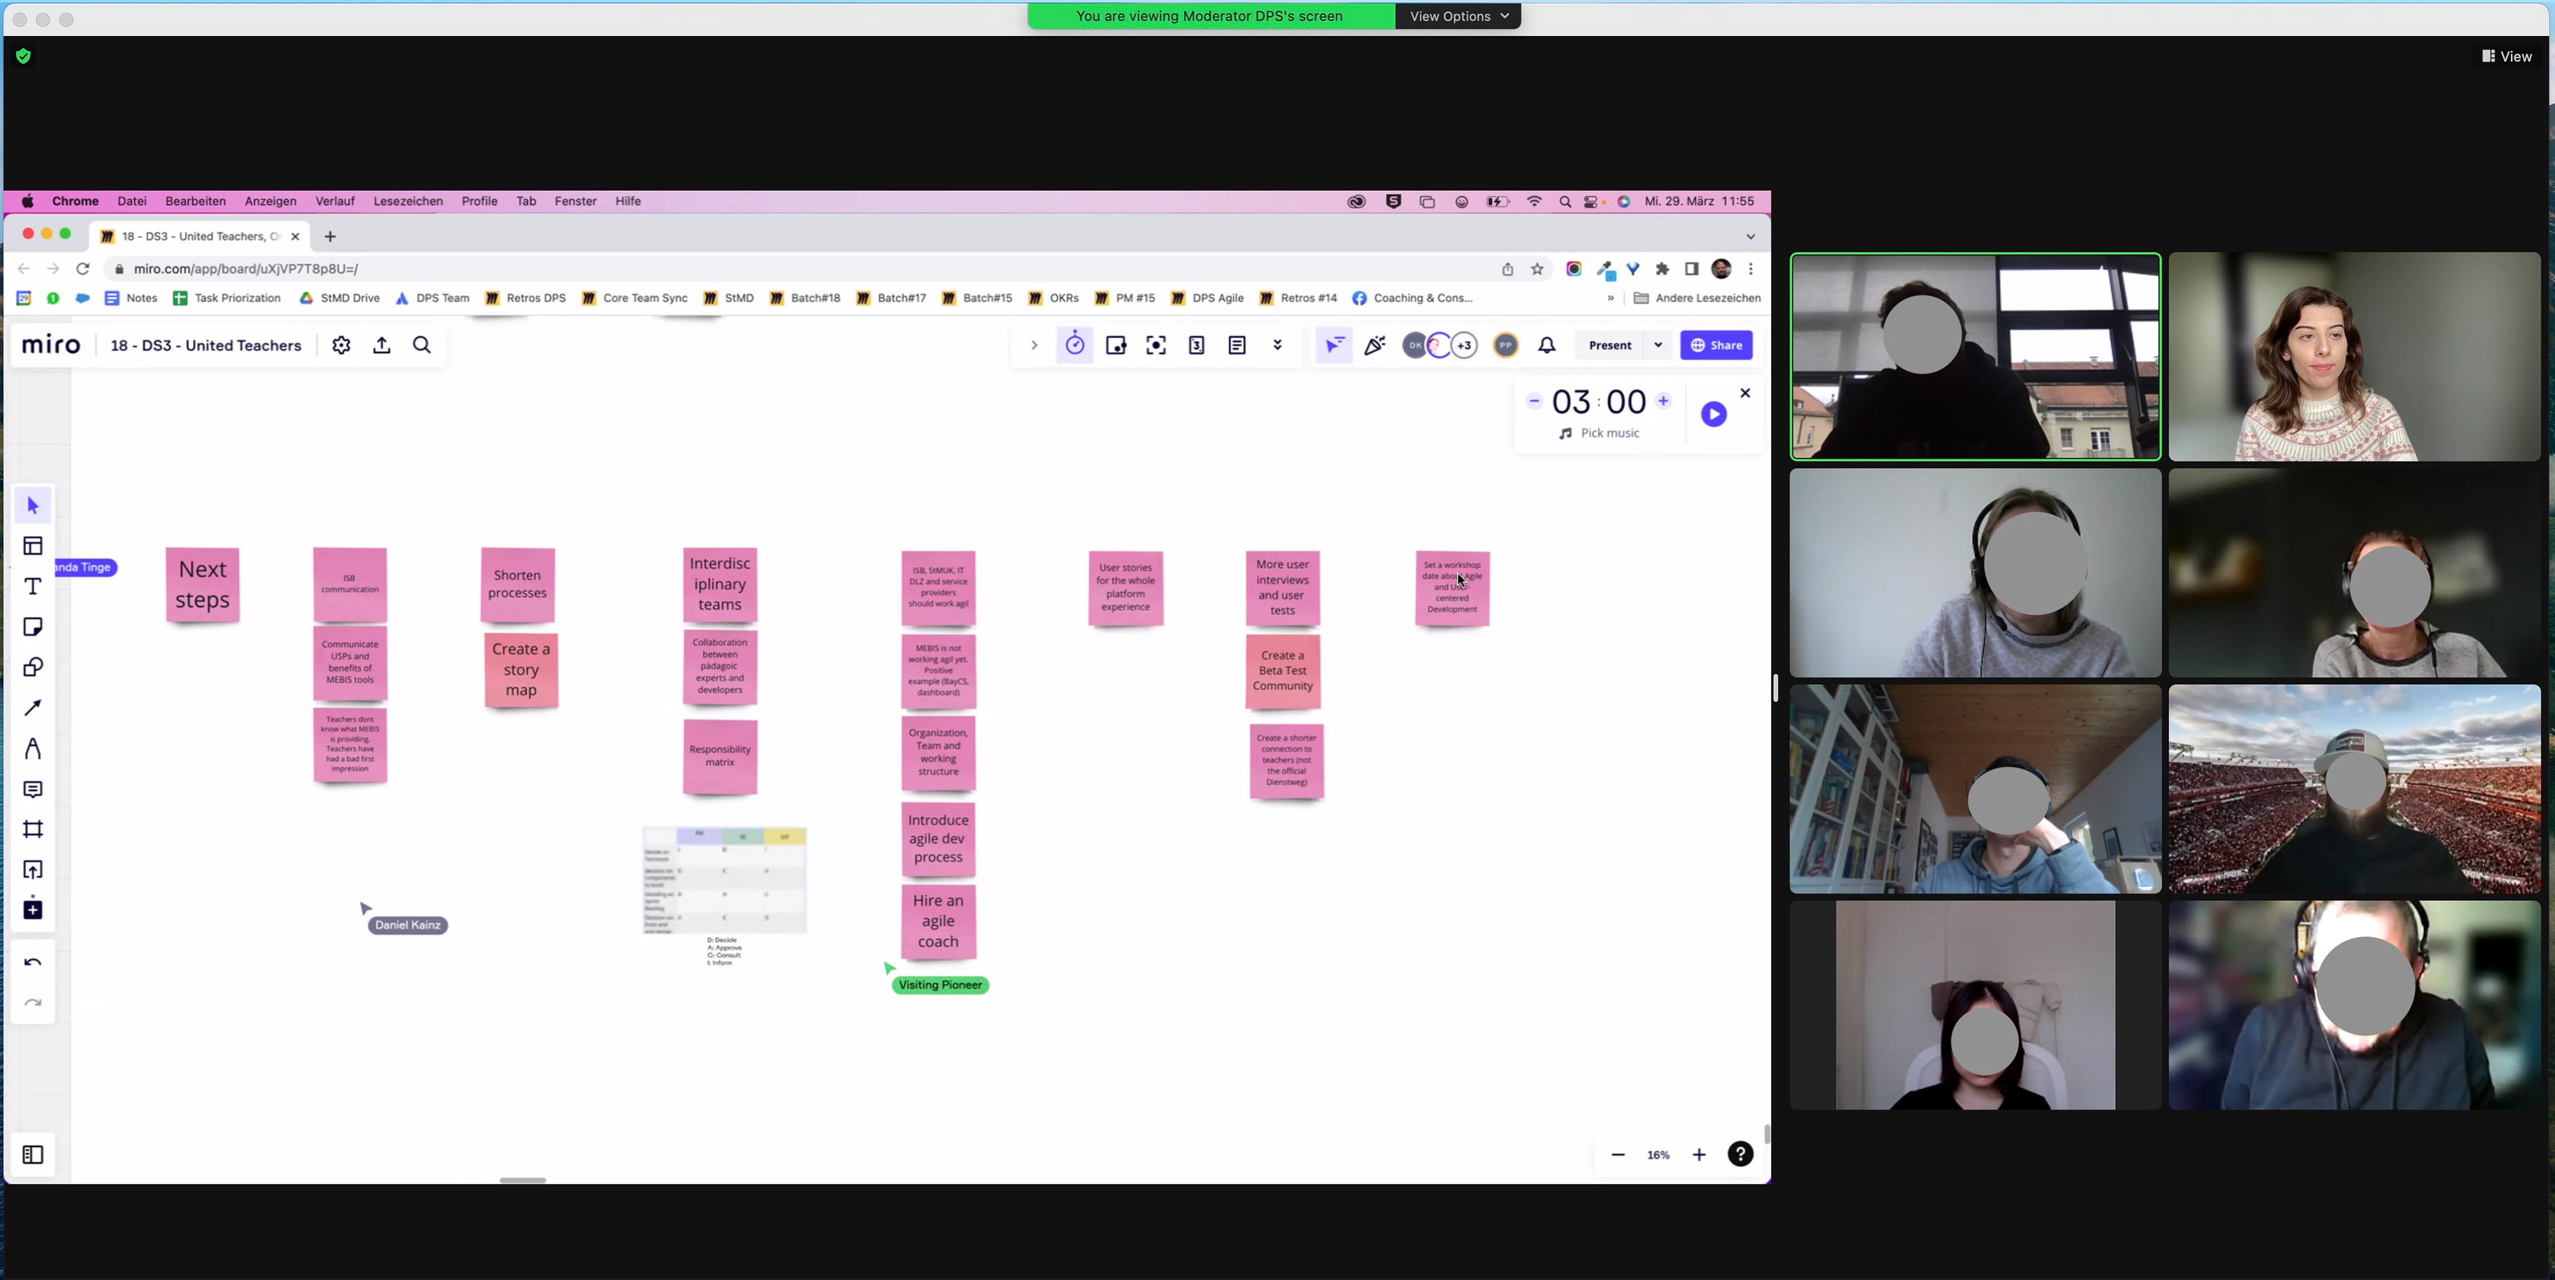Select the Shapes tool
This screenshot has height=1280, width=2555.
[33, 668]
